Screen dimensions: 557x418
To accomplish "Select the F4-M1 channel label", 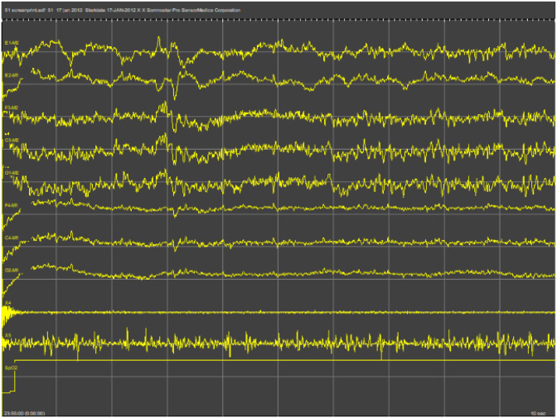I will point(12,205).
